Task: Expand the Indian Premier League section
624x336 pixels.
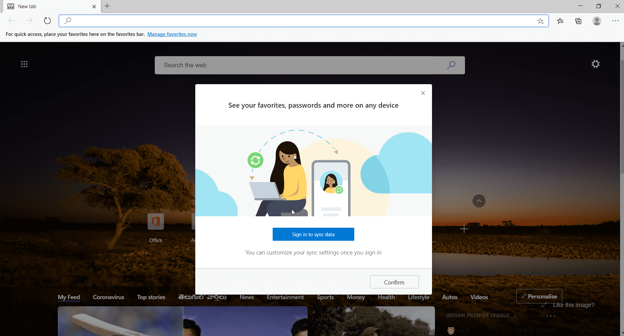Action: [515, 315]
